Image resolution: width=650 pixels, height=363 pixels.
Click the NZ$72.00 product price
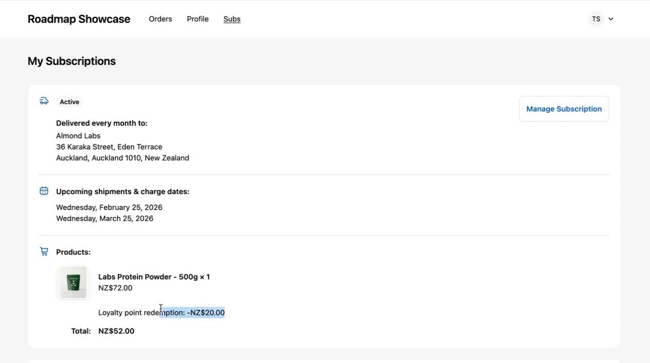[115, 288]
